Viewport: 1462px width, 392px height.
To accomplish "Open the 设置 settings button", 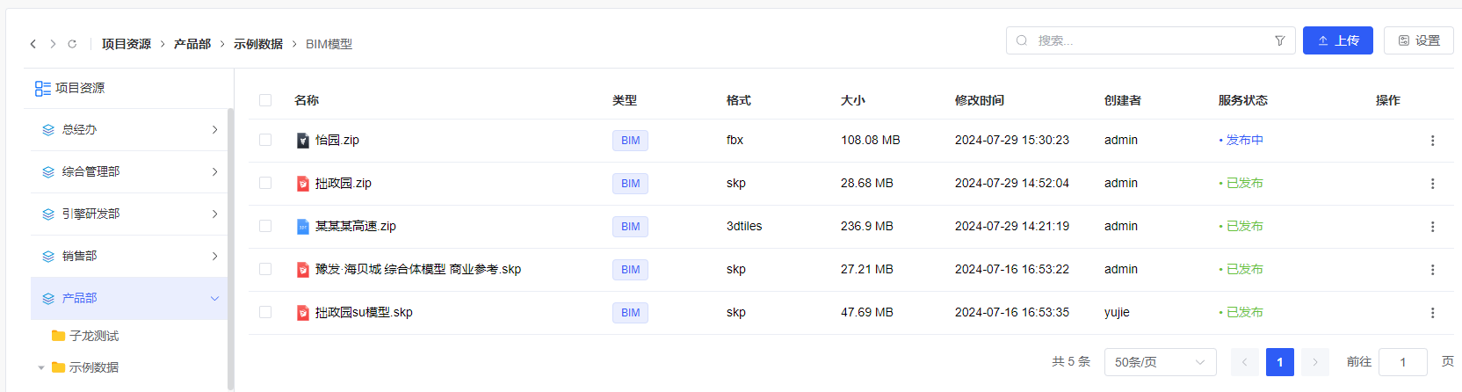I will tap(1418, 40).
